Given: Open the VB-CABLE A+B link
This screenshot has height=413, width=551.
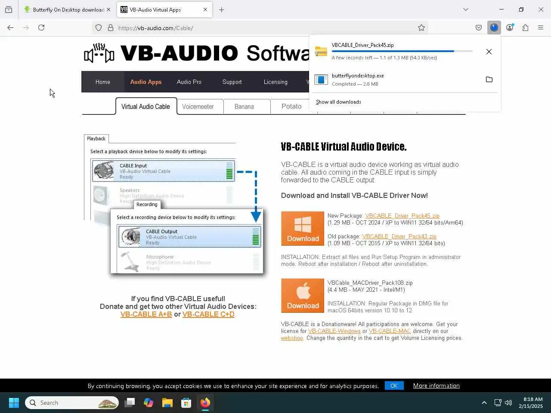Looking at the screenshot, I should click(146, 314).
